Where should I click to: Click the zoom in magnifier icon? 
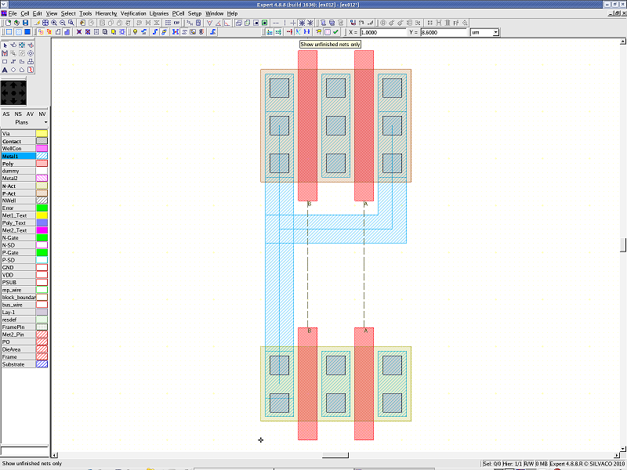click(53, 23)
